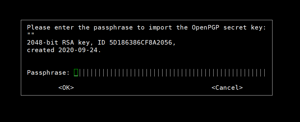The height and width of the screenshot is (122, 300).
Task: Focus the Passphrase entry field
Action: [170, 73]
